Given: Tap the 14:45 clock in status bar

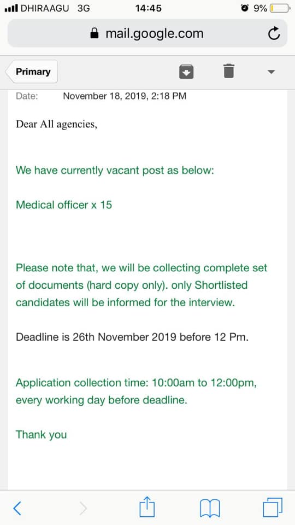Looking at the screenshot, I should coord(149,8).
